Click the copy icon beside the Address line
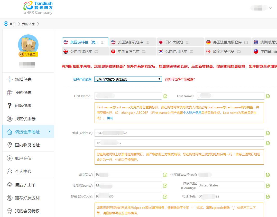 [x=268, y=133]
